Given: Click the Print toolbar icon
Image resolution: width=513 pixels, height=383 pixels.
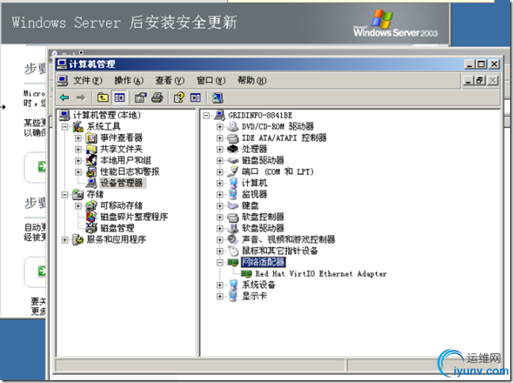Looking at the screenshot, I should [157, 98].
